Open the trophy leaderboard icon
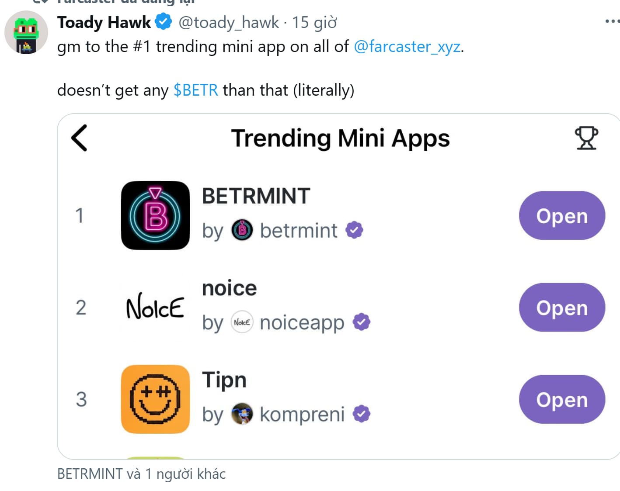This screenshot has width=620, height=491. pos(586,138)
